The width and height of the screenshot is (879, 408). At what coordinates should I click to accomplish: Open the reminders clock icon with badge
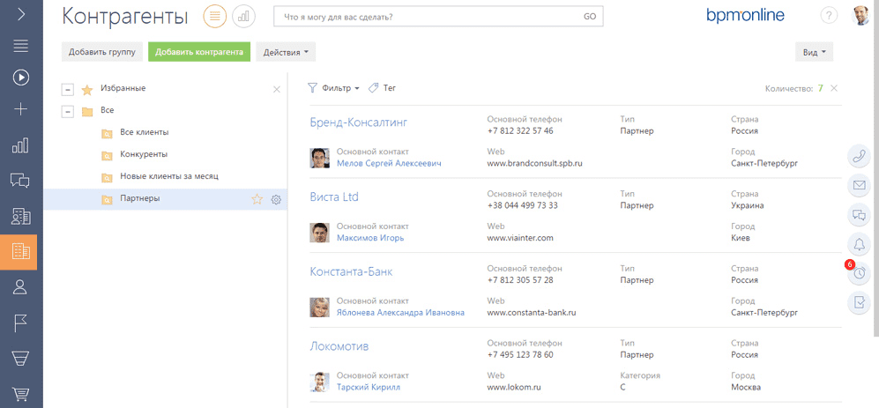[x=858, y=273]
